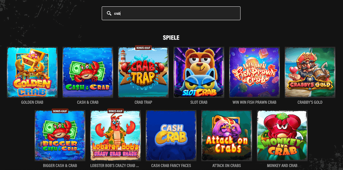Open Win Win Fish Prawn Crab tile
The width and height of the screenshot is (343, 170).
[254, 72]
